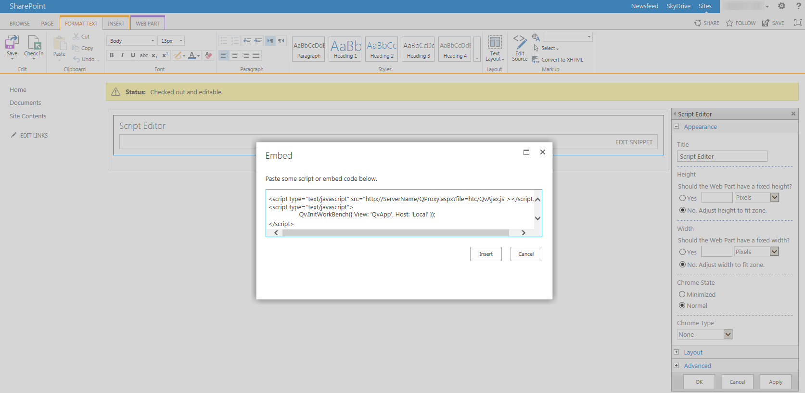Screen dimensions: 805x393
Task: Click the Convert to XHTML icon
Action: pyautogui.click(x=536, y=60)
